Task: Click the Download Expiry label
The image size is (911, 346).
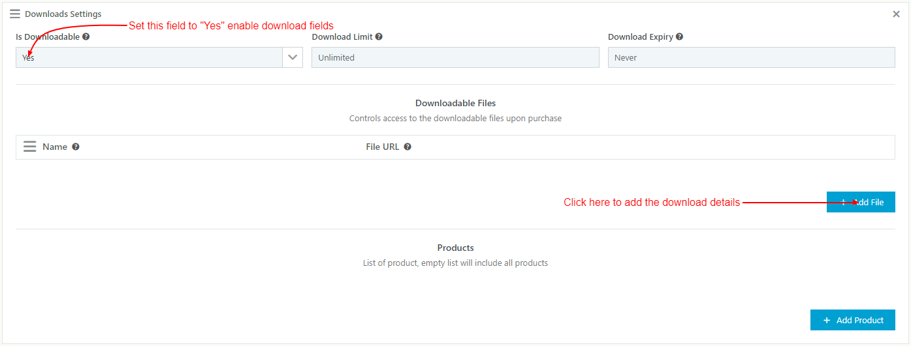Action: [x=641, y=37]
